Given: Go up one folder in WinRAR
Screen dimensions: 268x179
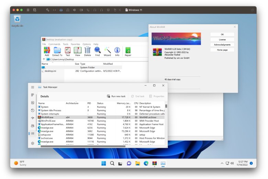Looking at the screenshot, I should pyautogui.click(x=44, y=59).
